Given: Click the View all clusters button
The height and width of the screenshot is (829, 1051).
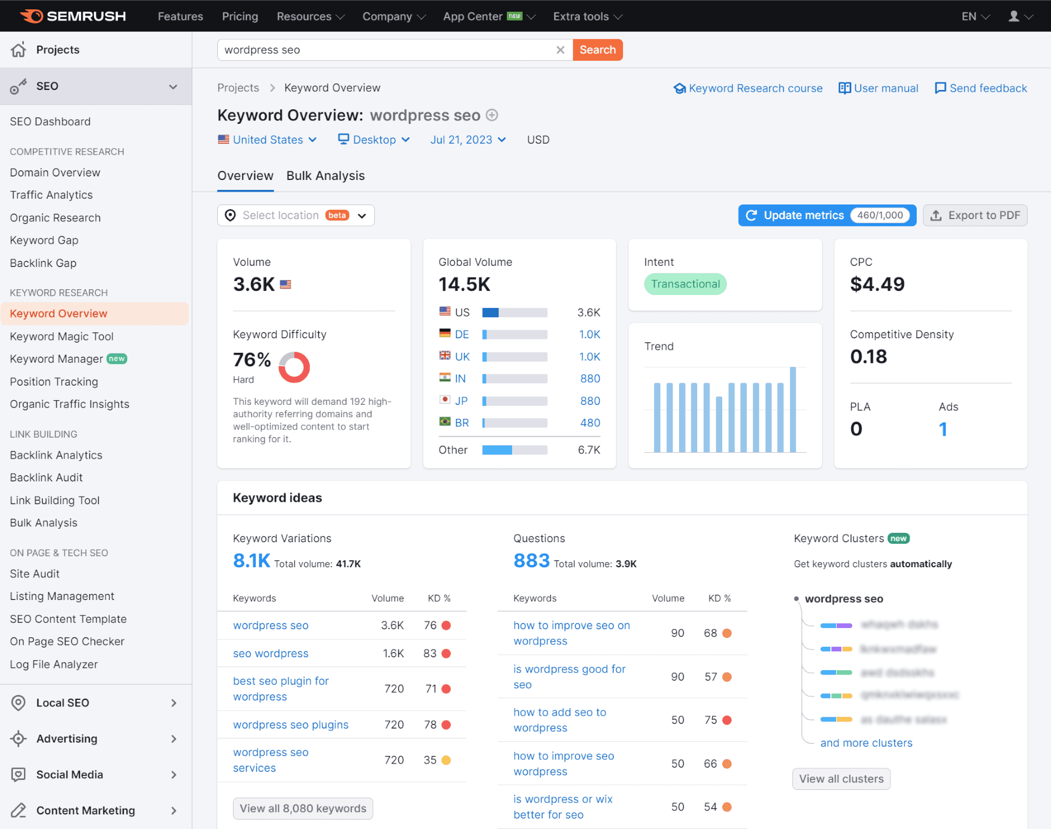Looking at the screenshot, I should [841, 779].
